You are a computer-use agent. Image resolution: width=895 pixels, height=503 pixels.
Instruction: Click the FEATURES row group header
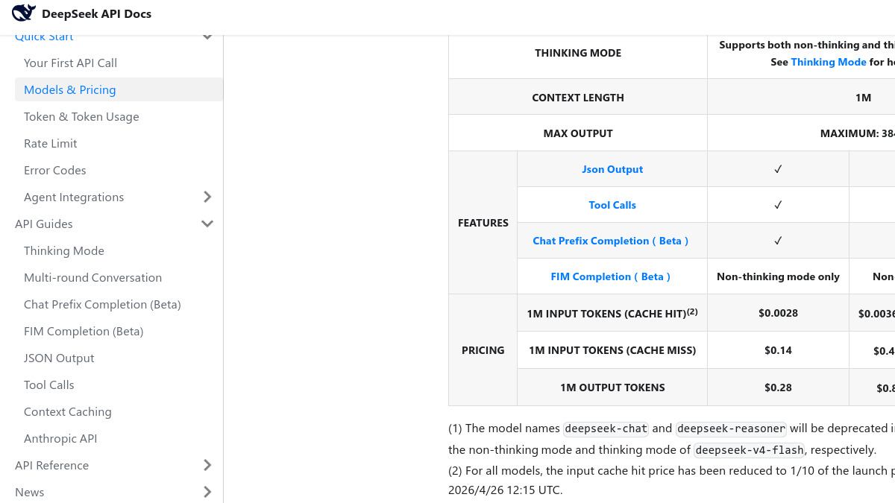[x=483, y=223]
